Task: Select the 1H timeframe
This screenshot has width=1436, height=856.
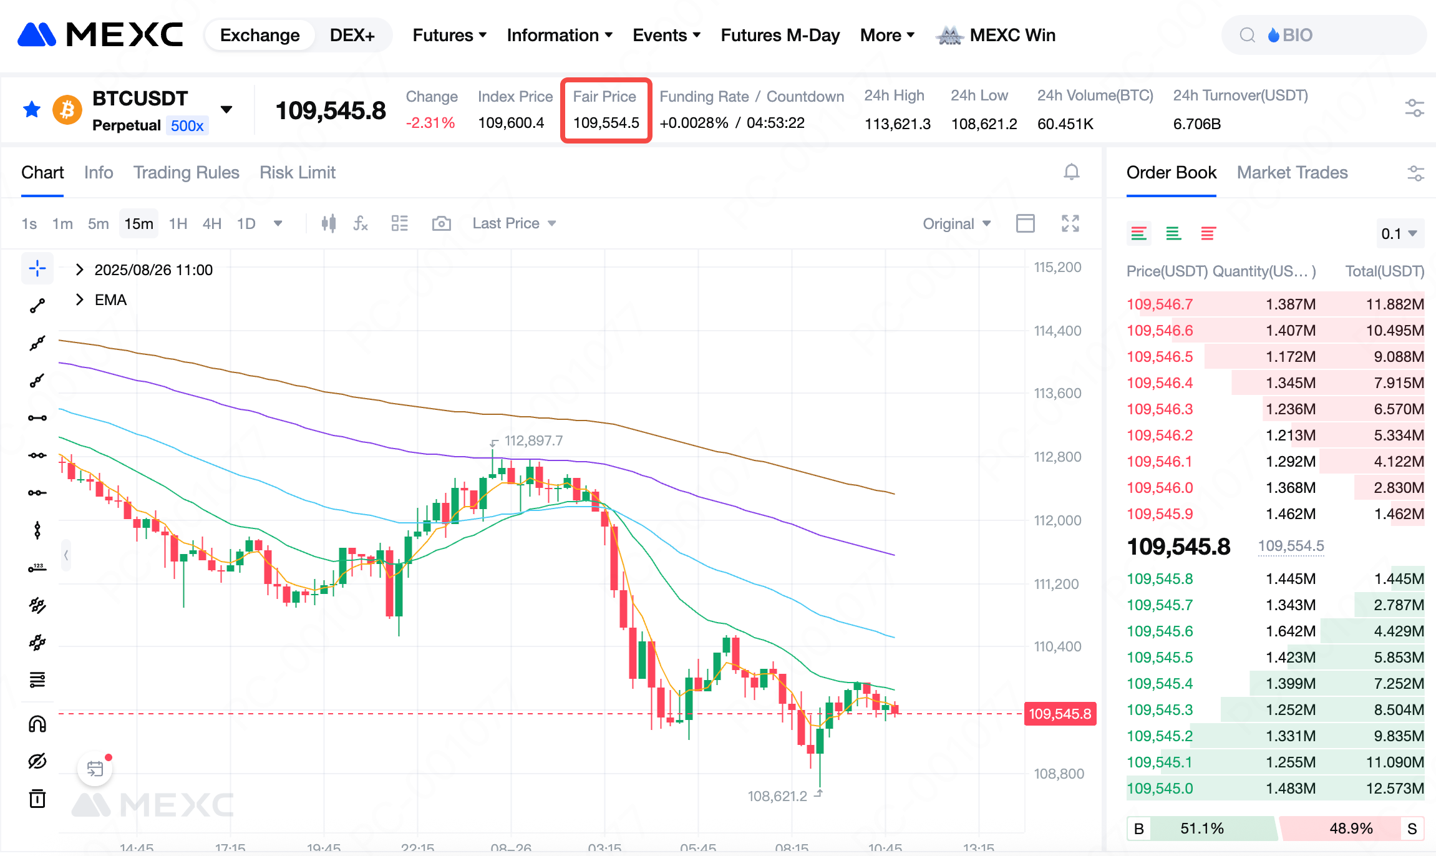Action: pyautogui.click(x=178, y=224)
